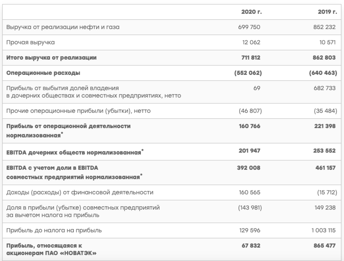Click the (143 981) joint ventures value
The height and width of the screenshot is (261, 344).
pyautogui.click(x=249, y=207)
